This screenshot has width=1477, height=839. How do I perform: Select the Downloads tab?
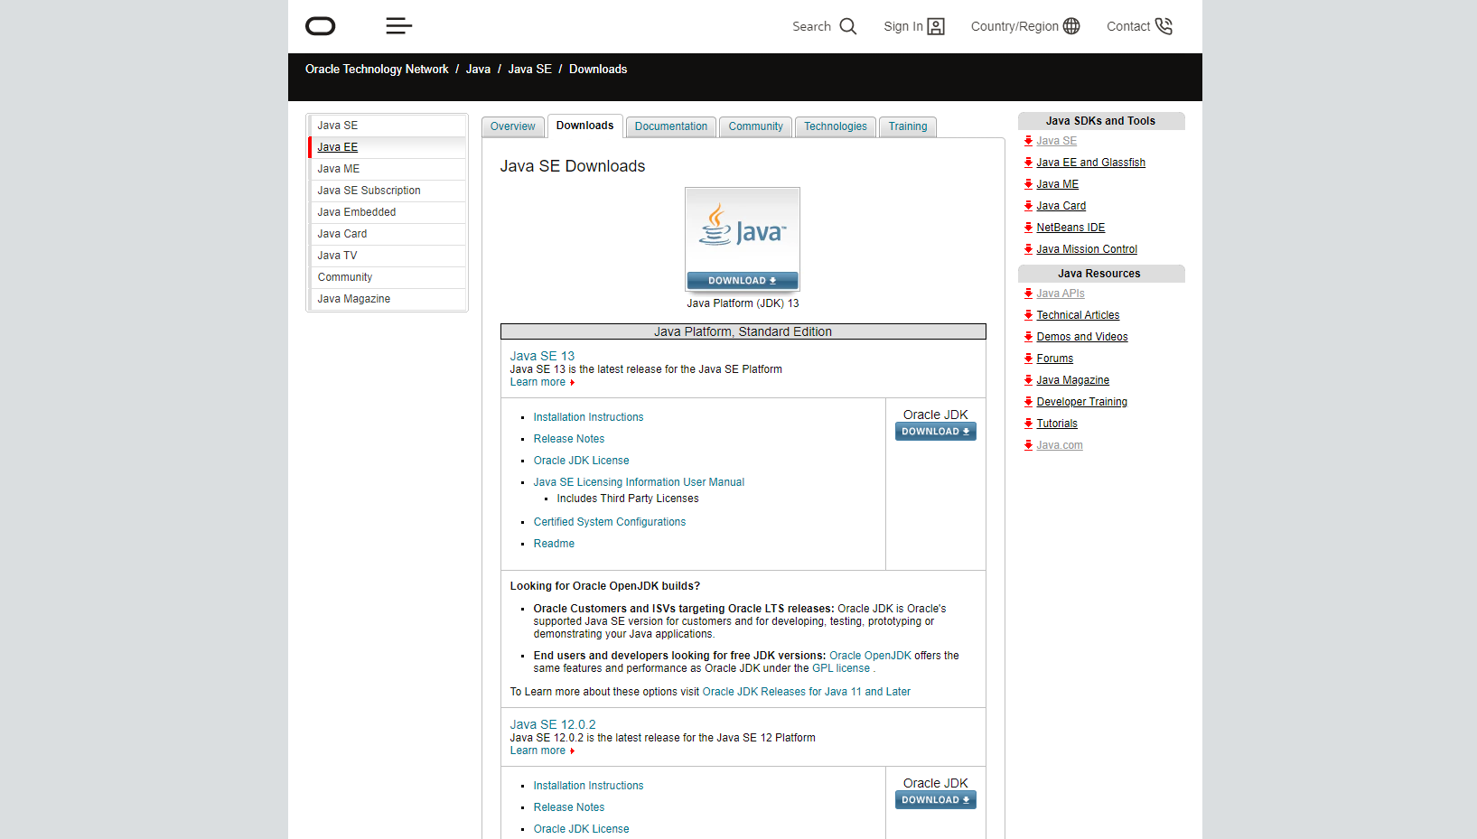584,126
